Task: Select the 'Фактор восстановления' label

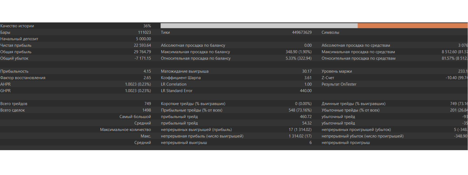Action: click(x=23, y=78)
